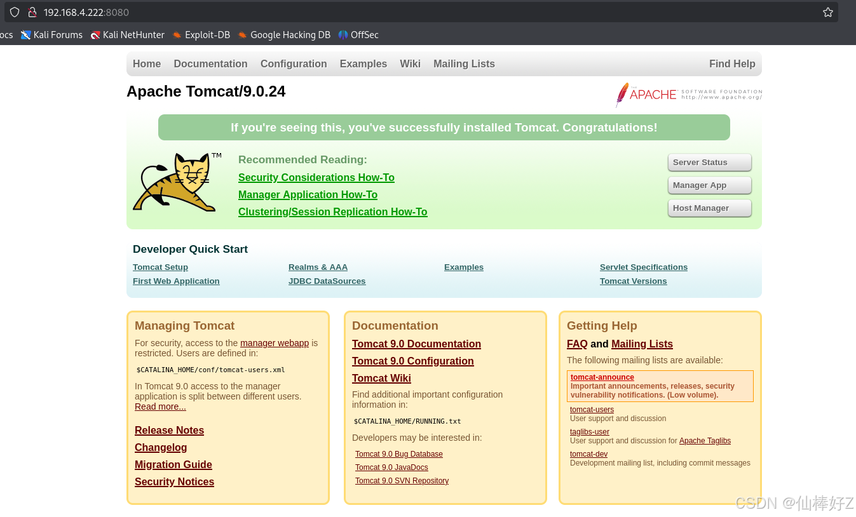Open Wiki in the navigation bar
856x517 pixels.
pos(410,64)
